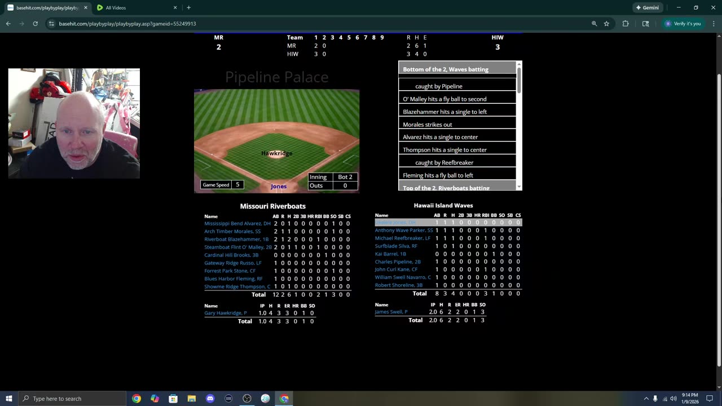This screenshot has width=722, height=406.
Task: Open Arch Timber Morales, SS player link
Action: [232, 231]
